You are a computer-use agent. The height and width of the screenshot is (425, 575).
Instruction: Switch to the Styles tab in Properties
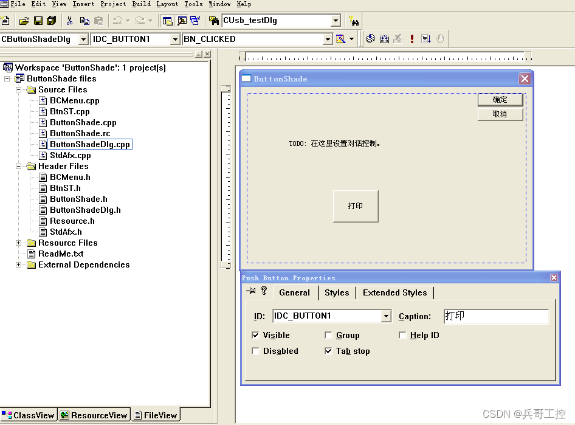pyautogui.click(x=337, y=292)
